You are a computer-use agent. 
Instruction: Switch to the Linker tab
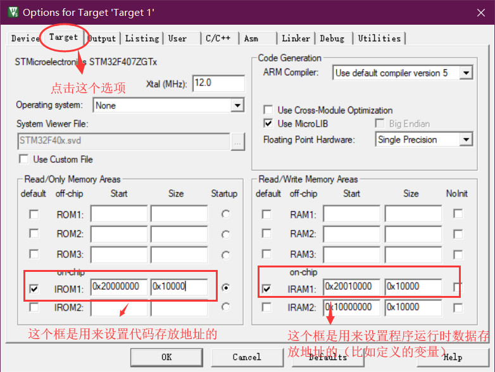[296, 39]
